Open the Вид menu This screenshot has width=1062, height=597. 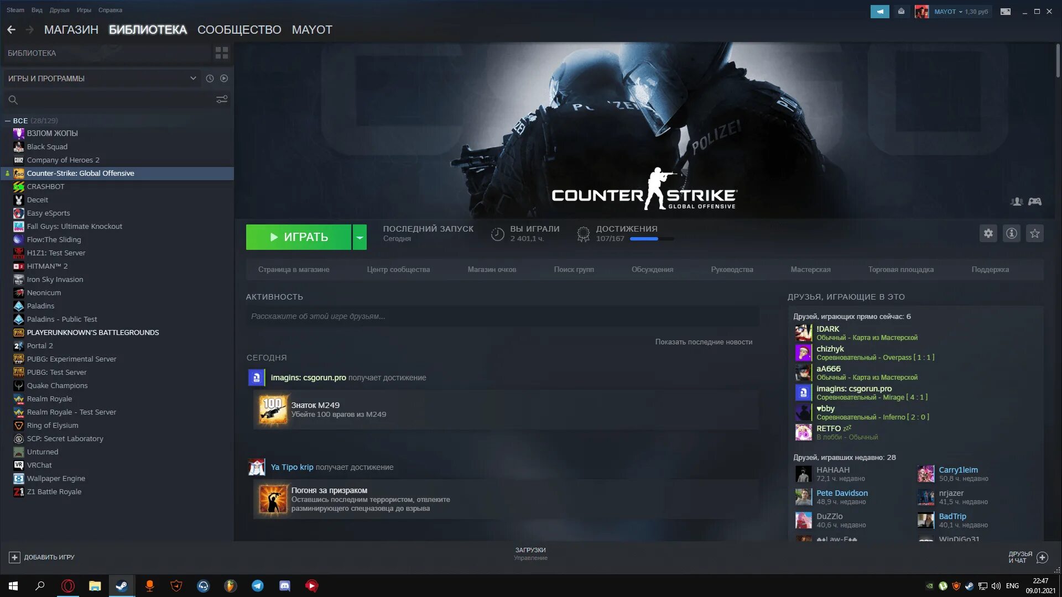coord(37,10)
